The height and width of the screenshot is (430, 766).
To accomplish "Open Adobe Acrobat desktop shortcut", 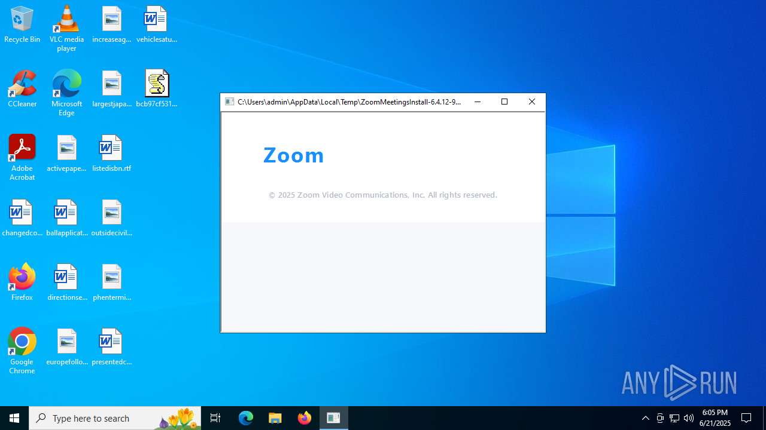I will 22,158.
